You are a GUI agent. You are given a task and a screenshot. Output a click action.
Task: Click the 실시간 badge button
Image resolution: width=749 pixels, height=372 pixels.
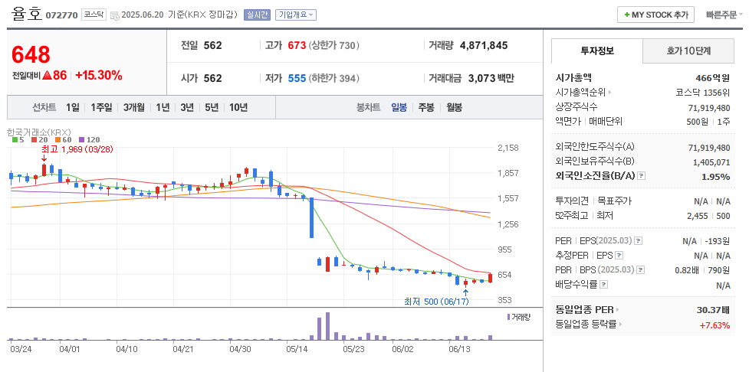[257, 15]
